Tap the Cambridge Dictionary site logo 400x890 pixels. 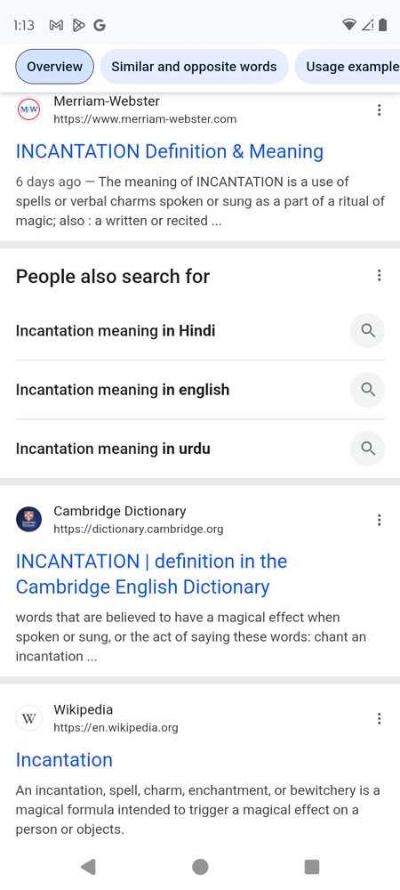29,520
